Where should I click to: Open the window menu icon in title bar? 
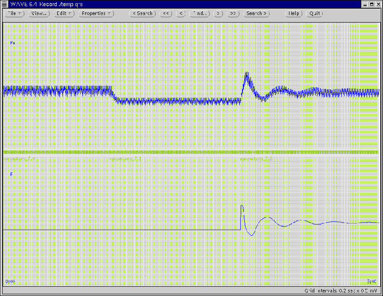[x=4, y=4]
